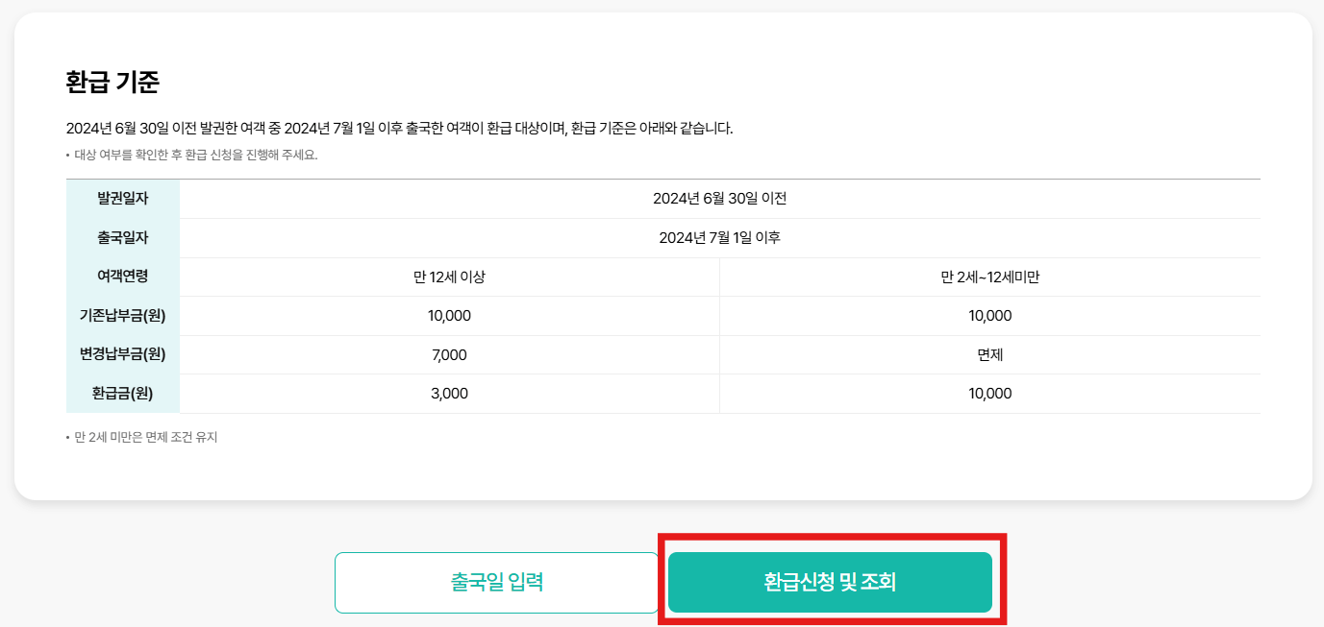Image resolution: width=1324 pixels, height=627 pixels.
Task: Click the 출국일 입력 button
Action: click(496, 581)
